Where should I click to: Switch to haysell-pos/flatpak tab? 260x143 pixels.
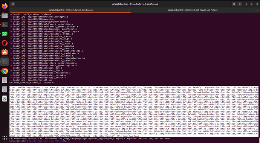(x=70, y=10)
